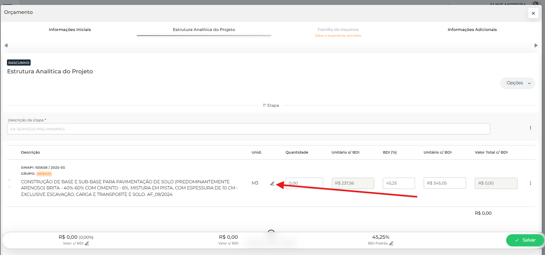Move the item down with the down chevron
The width and height of the screenshot is (545, 255).
pyautogui.click(x=10, y=187)
